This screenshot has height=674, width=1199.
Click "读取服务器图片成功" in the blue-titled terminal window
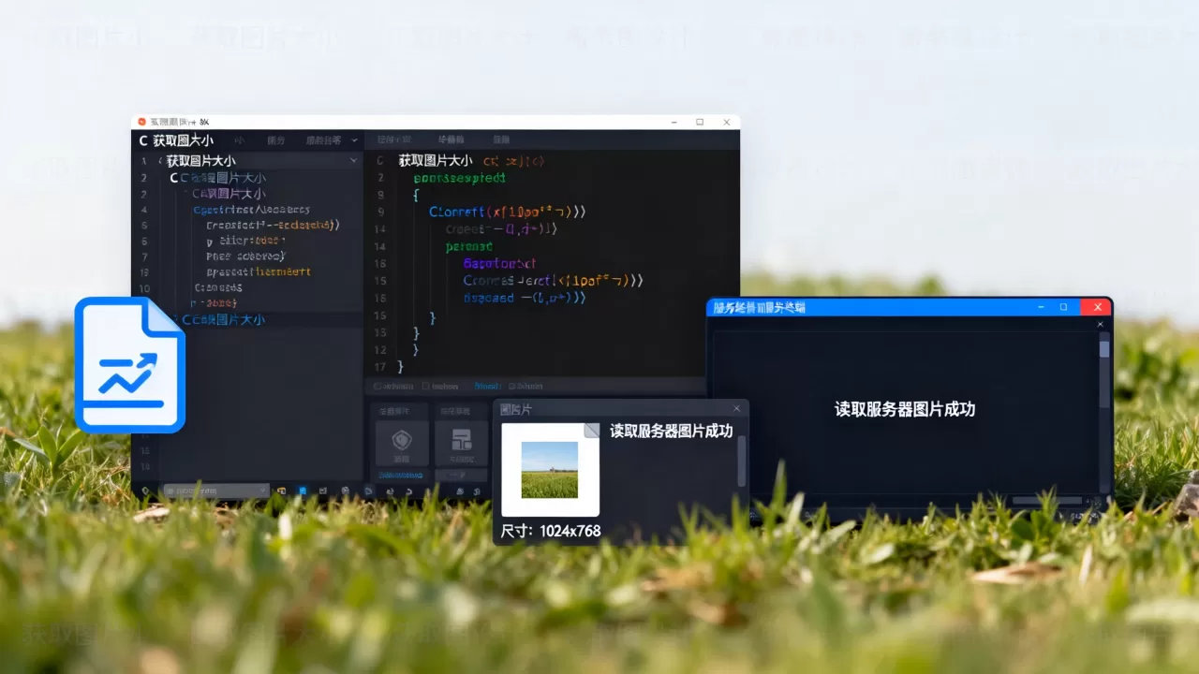tap(905, 409)
